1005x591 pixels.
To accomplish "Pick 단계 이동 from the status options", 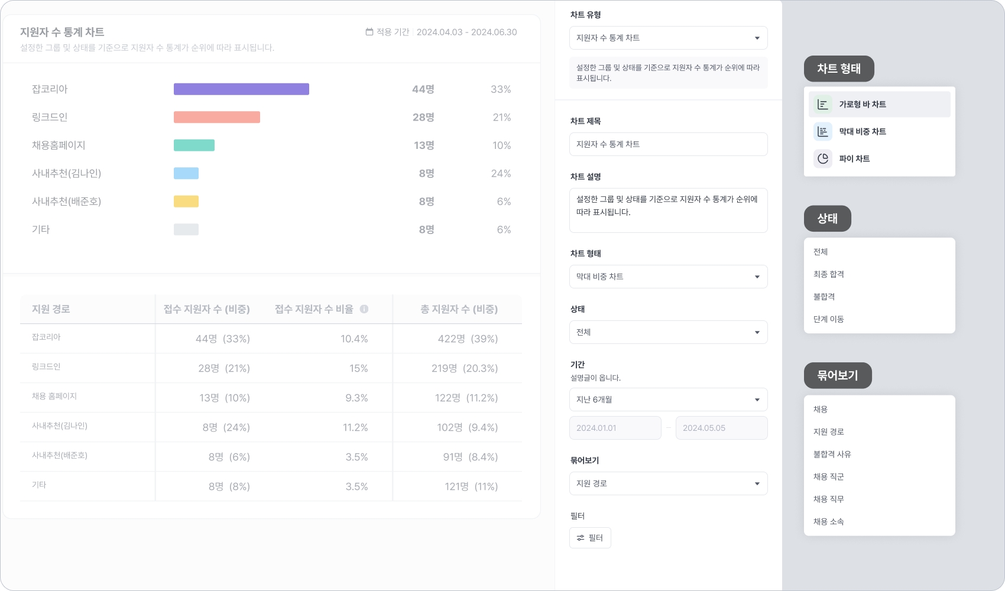I will click(829, 319).
